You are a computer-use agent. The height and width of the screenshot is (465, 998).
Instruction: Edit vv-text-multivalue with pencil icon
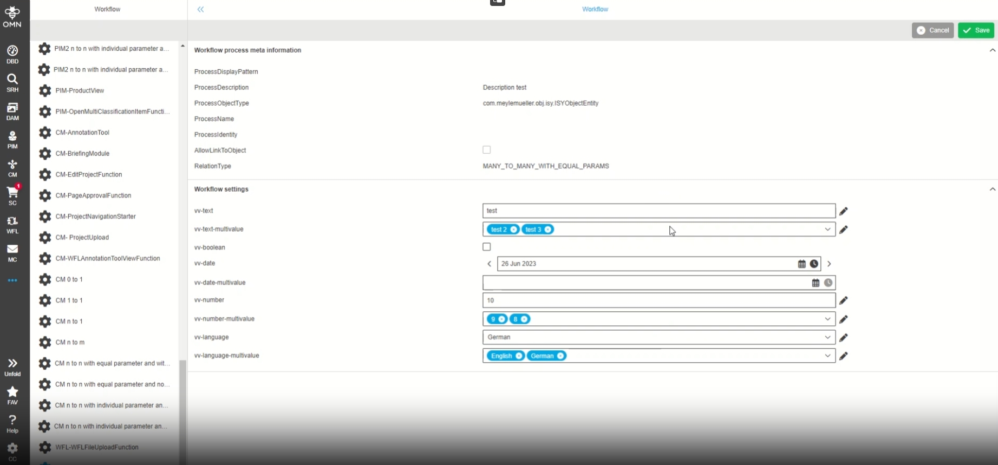pos(843,230)
